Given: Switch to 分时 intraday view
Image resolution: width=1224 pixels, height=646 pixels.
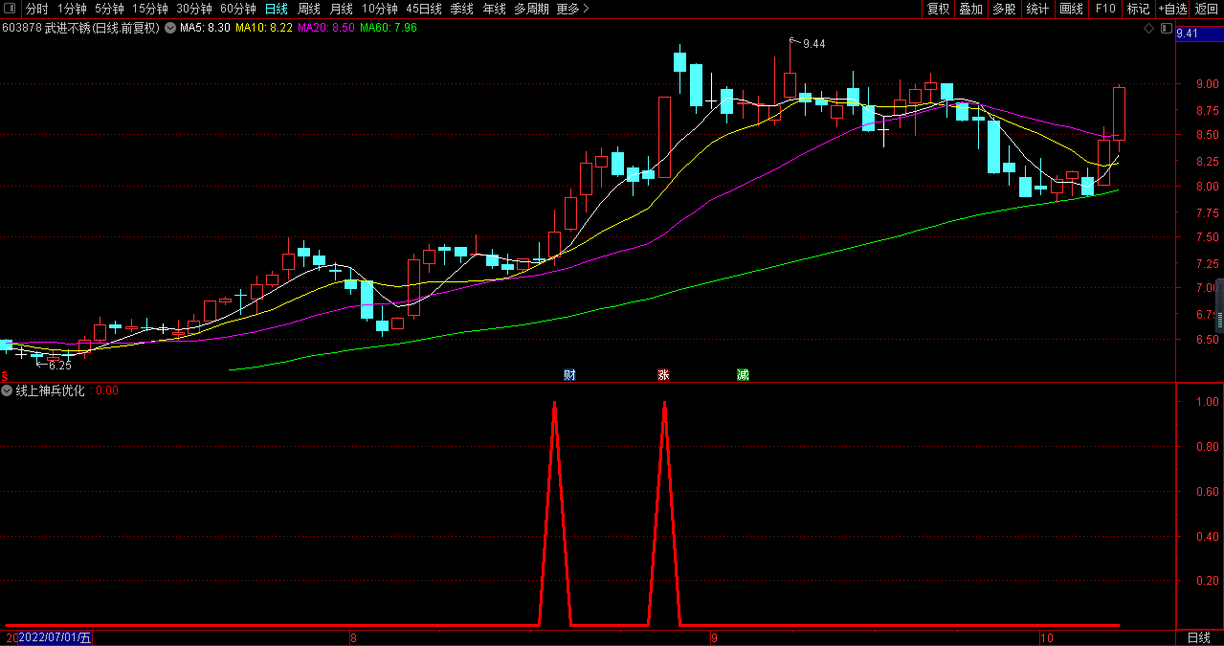Looking at the screenshot, I should coord(36,9).
